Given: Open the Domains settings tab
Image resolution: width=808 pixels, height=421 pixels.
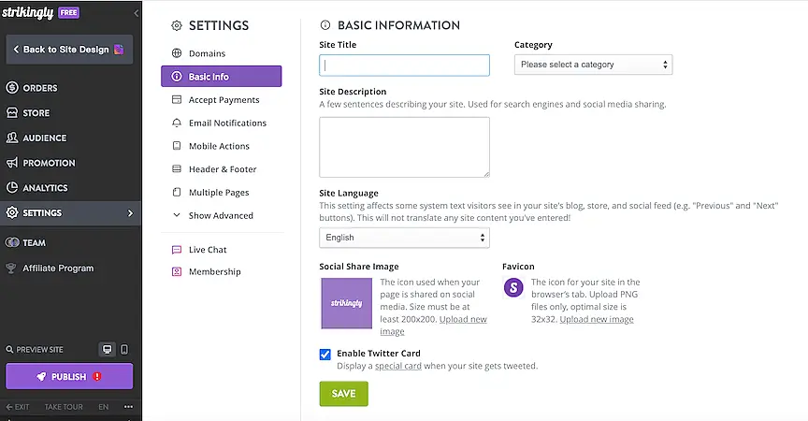Looking at the screenshot, I should tap(207, 53).
